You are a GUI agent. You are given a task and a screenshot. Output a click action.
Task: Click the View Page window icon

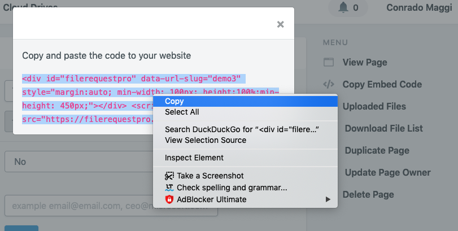(x=329, y=62)
